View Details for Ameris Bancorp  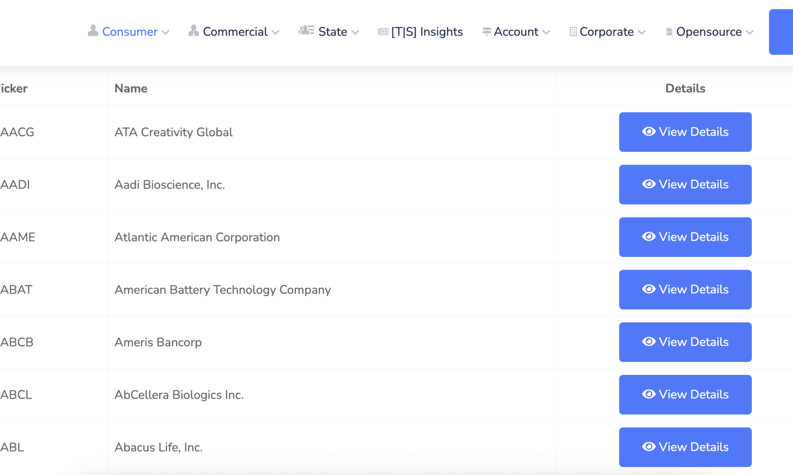point(685,342)
